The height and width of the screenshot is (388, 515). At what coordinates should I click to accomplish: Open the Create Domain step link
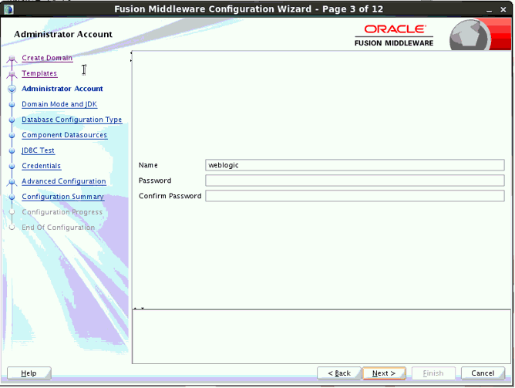[47, 58]
